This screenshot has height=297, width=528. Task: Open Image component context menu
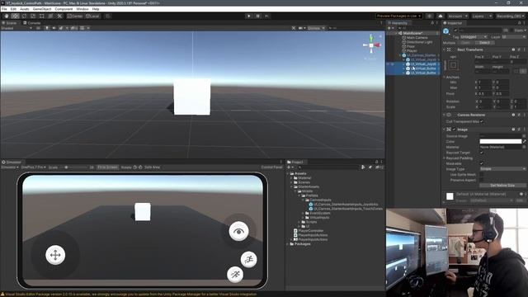tap(524, 130)
